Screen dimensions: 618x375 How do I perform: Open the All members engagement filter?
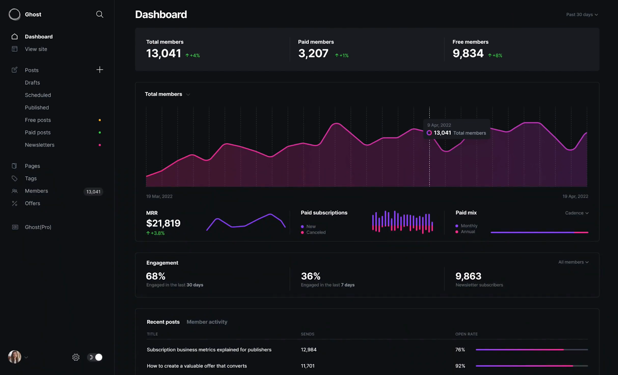[x=573, y=262]
